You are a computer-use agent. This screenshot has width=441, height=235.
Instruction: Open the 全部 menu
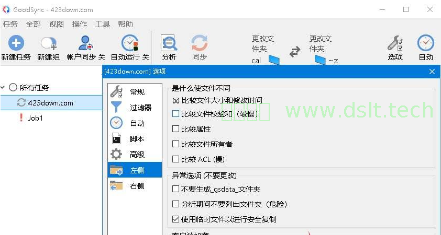33,24
